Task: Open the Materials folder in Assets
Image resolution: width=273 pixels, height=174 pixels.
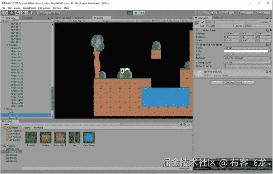Action: click(x=13, y=149)
